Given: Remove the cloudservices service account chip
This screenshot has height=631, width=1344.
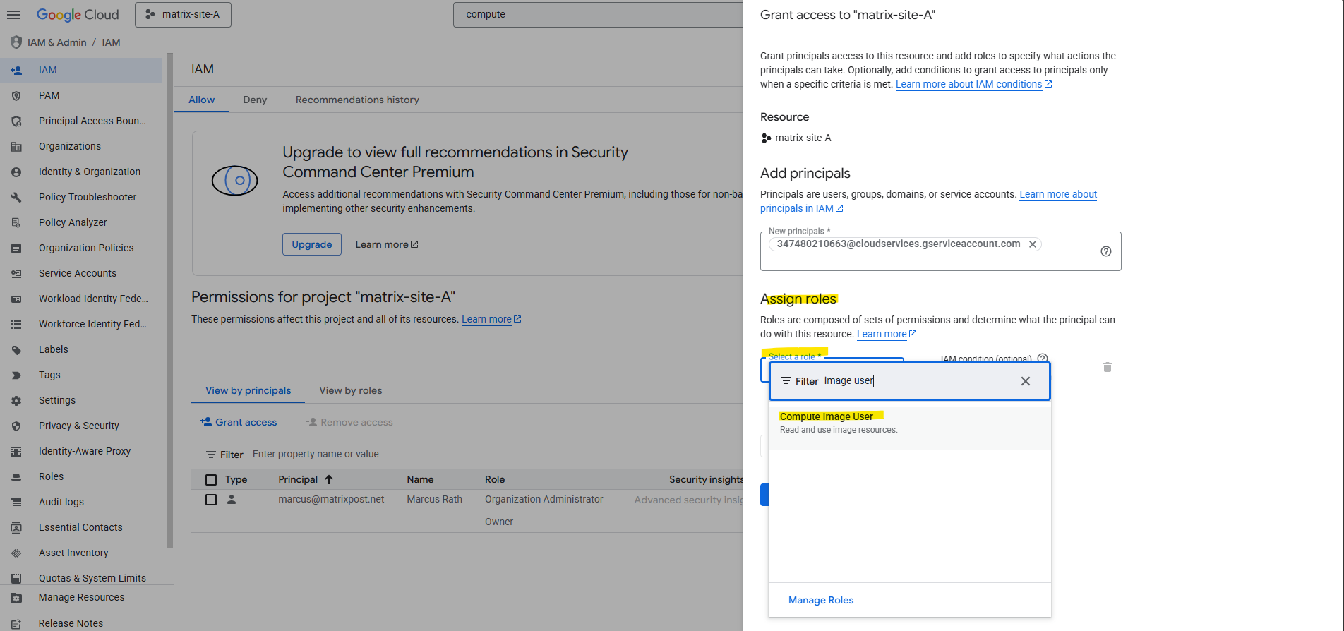Looking at the screenshot, I should (1033, 244).
